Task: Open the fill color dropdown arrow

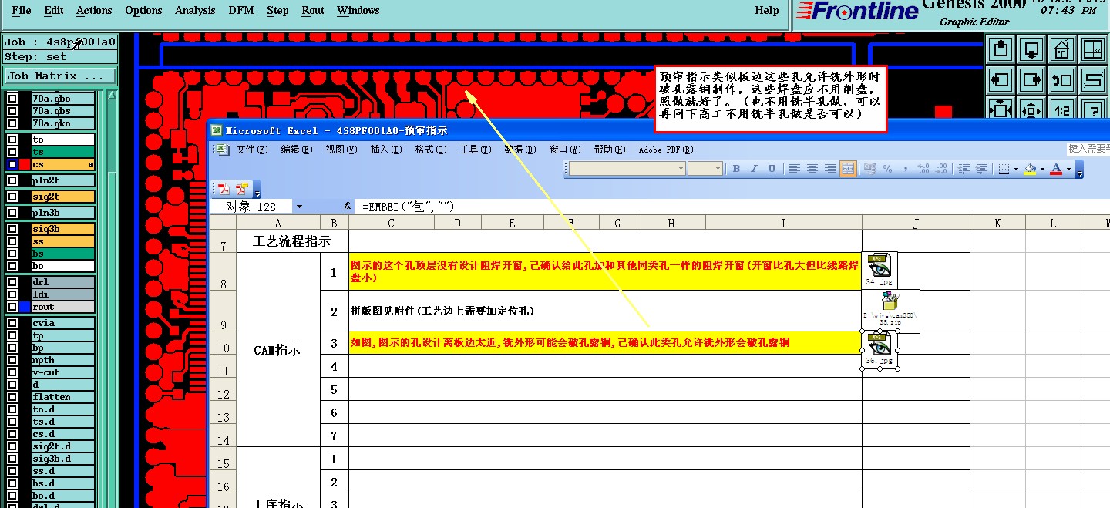Action: tap(1041, 169)
